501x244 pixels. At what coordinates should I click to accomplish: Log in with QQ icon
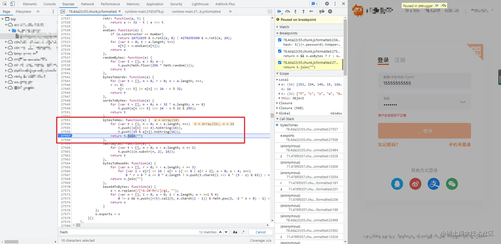(397, 183)
